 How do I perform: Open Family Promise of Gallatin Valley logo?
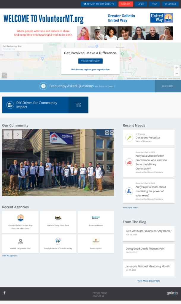58,241
